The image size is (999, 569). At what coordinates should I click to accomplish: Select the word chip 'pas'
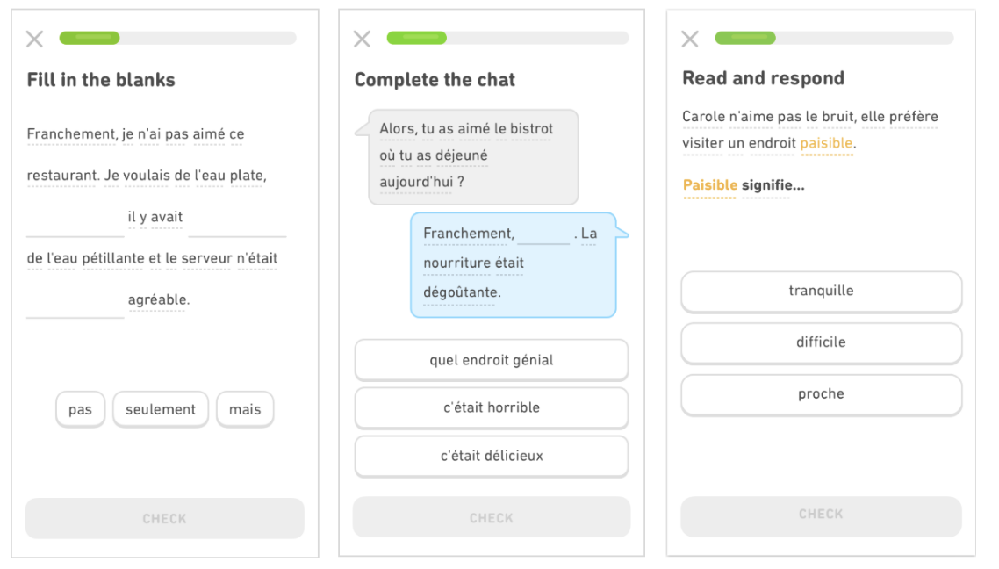[80, 409]
